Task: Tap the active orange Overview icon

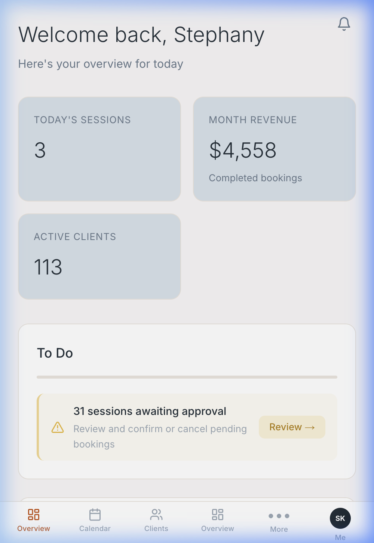Action: coord(34,514)
